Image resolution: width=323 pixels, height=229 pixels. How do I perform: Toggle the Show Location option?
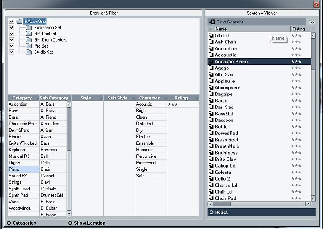(70, 223)
